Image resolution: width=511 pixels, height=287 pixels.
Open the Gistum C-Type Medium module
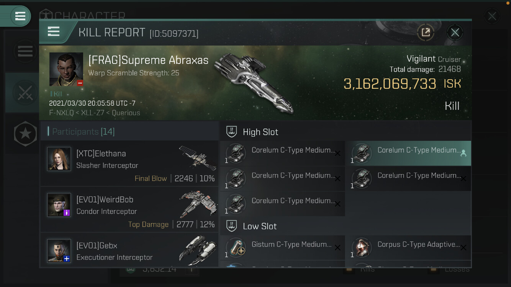(282, 248)
